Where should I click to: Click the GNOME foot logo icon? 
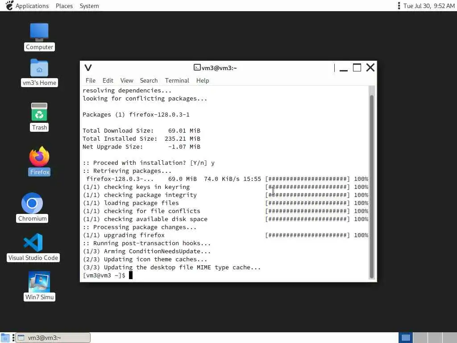(9, 5)
